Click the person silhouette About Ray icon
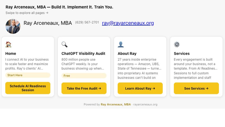The width and height of the screenshot is (225, 127). [120, 44]
